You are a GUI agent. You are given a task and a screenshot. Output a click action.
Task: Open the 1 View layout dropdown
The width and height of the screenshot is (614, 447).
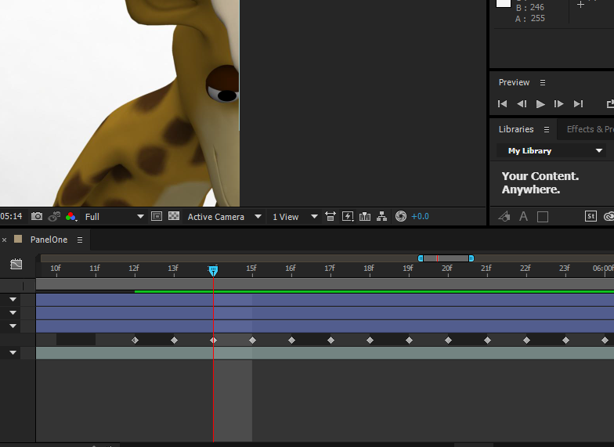coord(294,216)
